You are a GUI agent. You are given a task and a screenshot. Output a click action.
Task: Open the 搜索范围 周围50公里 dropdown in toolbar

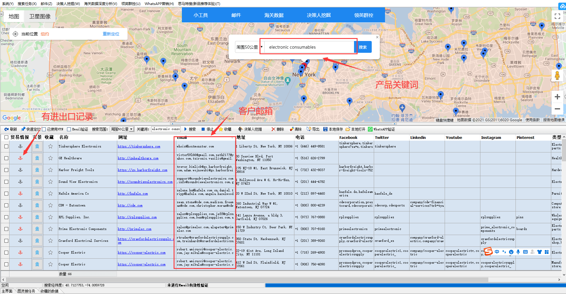122,129
